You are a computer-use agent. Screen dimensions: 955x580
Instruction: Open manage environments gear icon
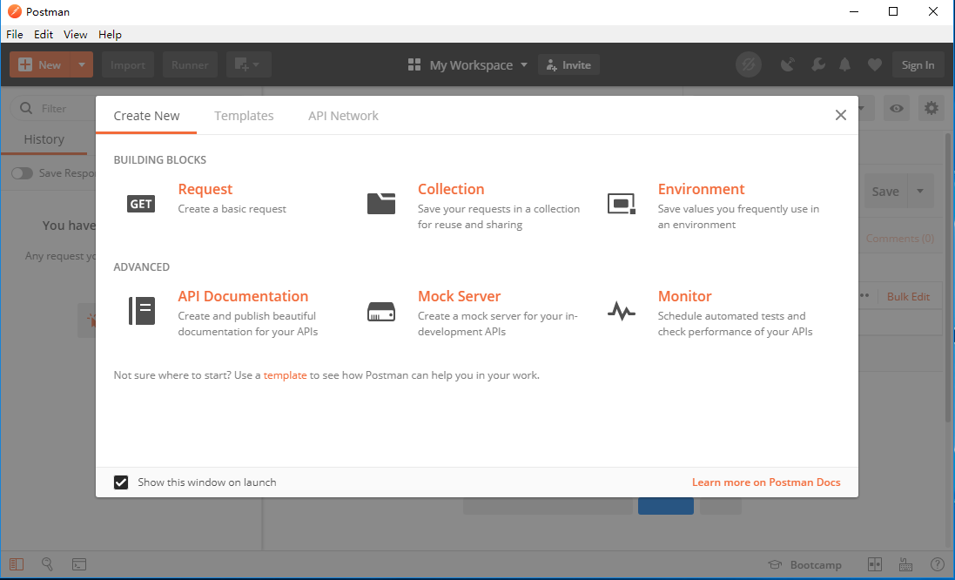[931, 109]
